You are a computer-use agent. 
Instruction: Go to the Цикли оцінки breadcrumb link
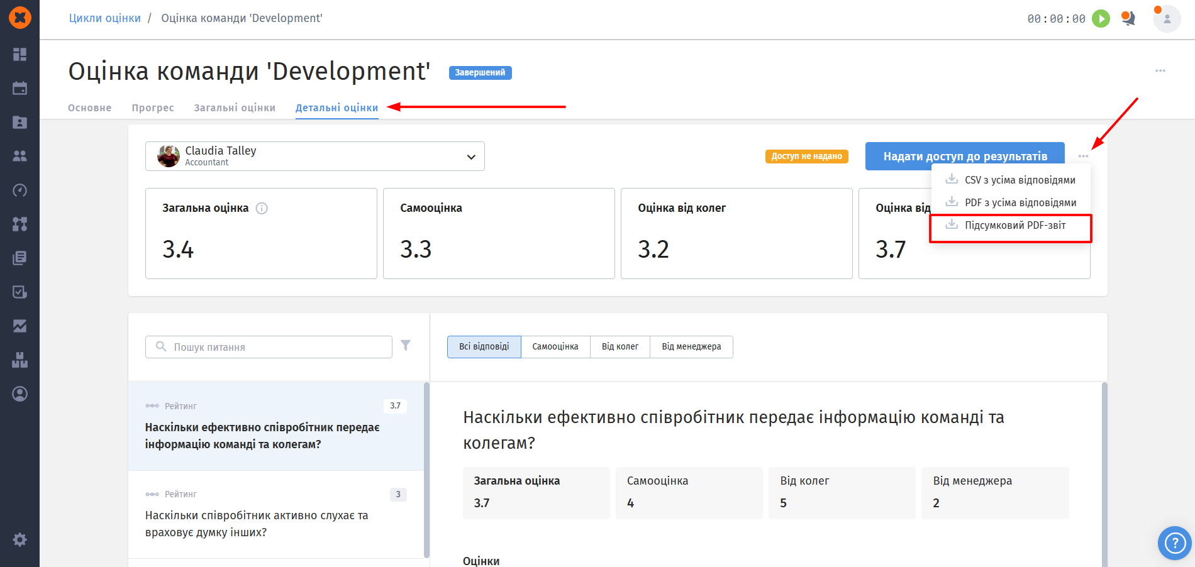pos(105,18)
